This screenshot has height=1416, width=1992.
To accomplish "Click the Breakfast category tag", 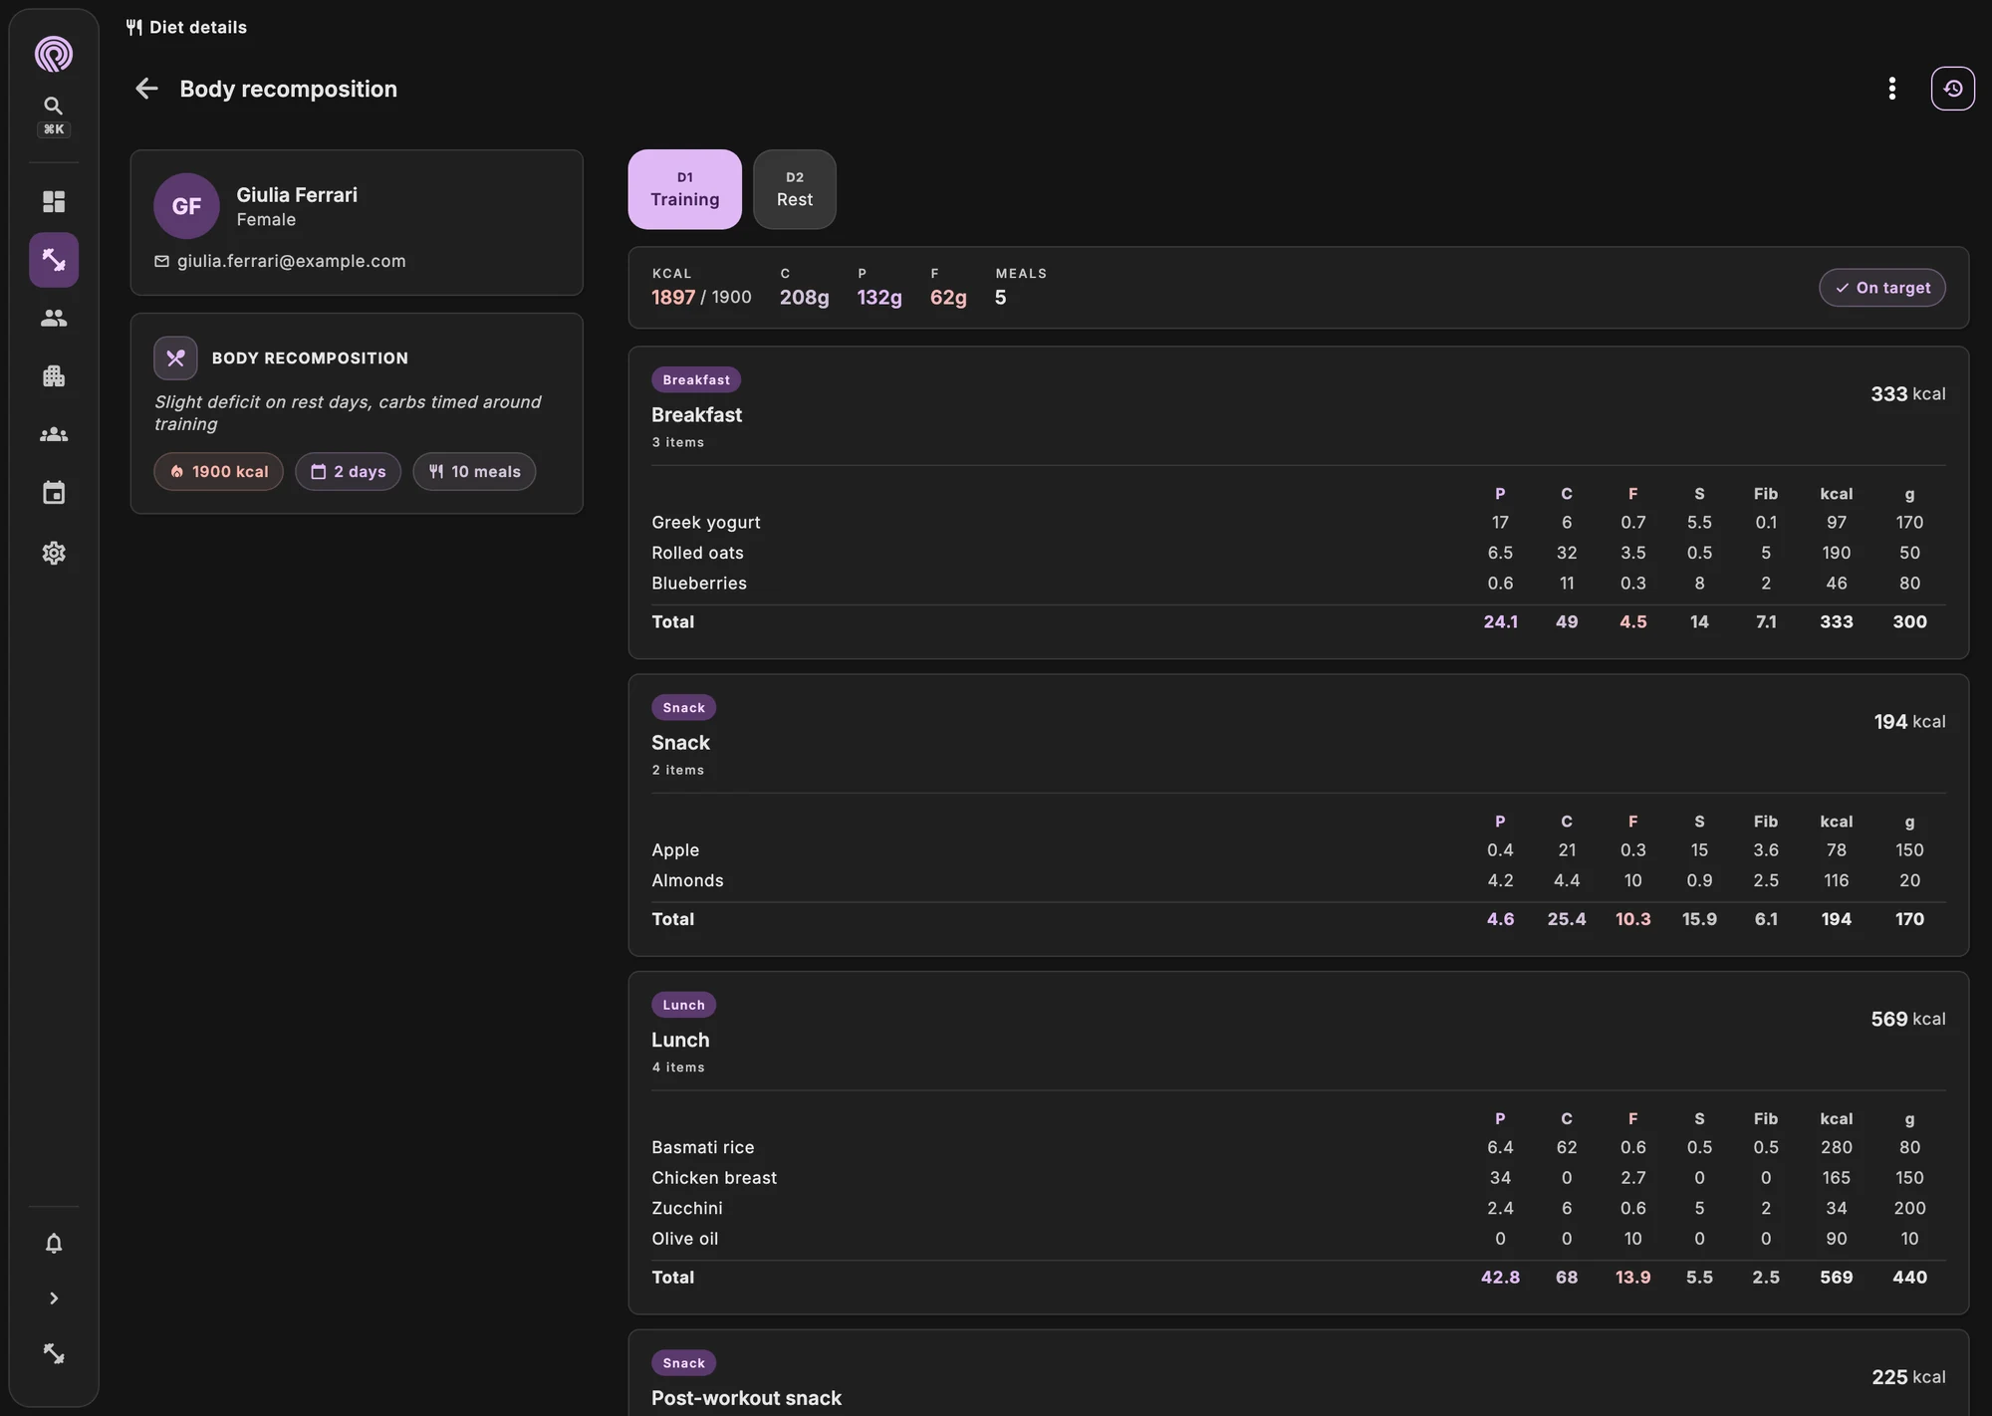I will click(x=696, y=380).
